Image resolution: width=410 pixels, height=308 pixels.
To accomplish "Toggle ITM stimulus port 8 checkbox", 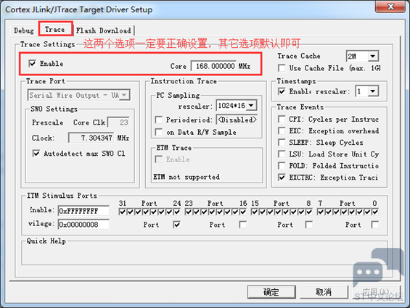I will (309, 212).
